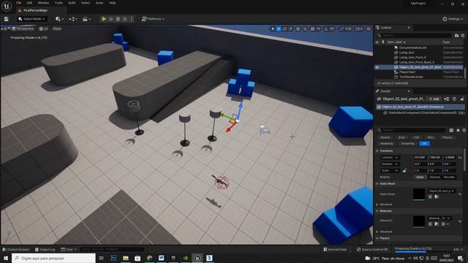
Task: Open the Edit menu
Action: (29, 3)
